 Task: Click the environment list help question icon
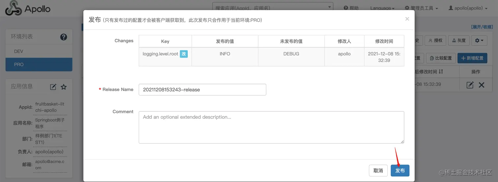click(64, 37)
